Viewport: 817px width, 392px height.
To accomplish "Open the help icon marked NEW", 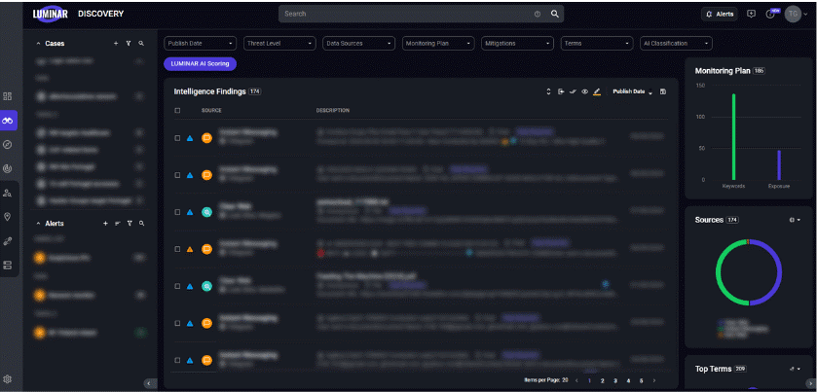I will [770, 14].
